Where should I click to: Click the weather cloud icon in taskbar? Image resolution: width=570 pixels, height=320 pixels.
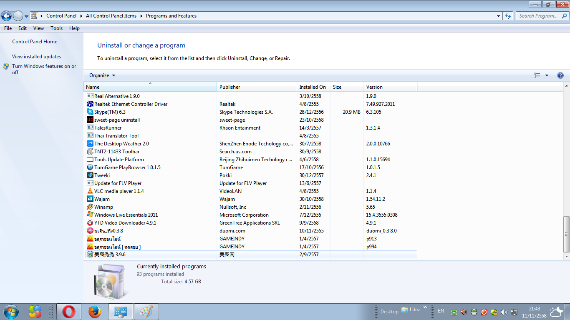(x=556, y=312)
